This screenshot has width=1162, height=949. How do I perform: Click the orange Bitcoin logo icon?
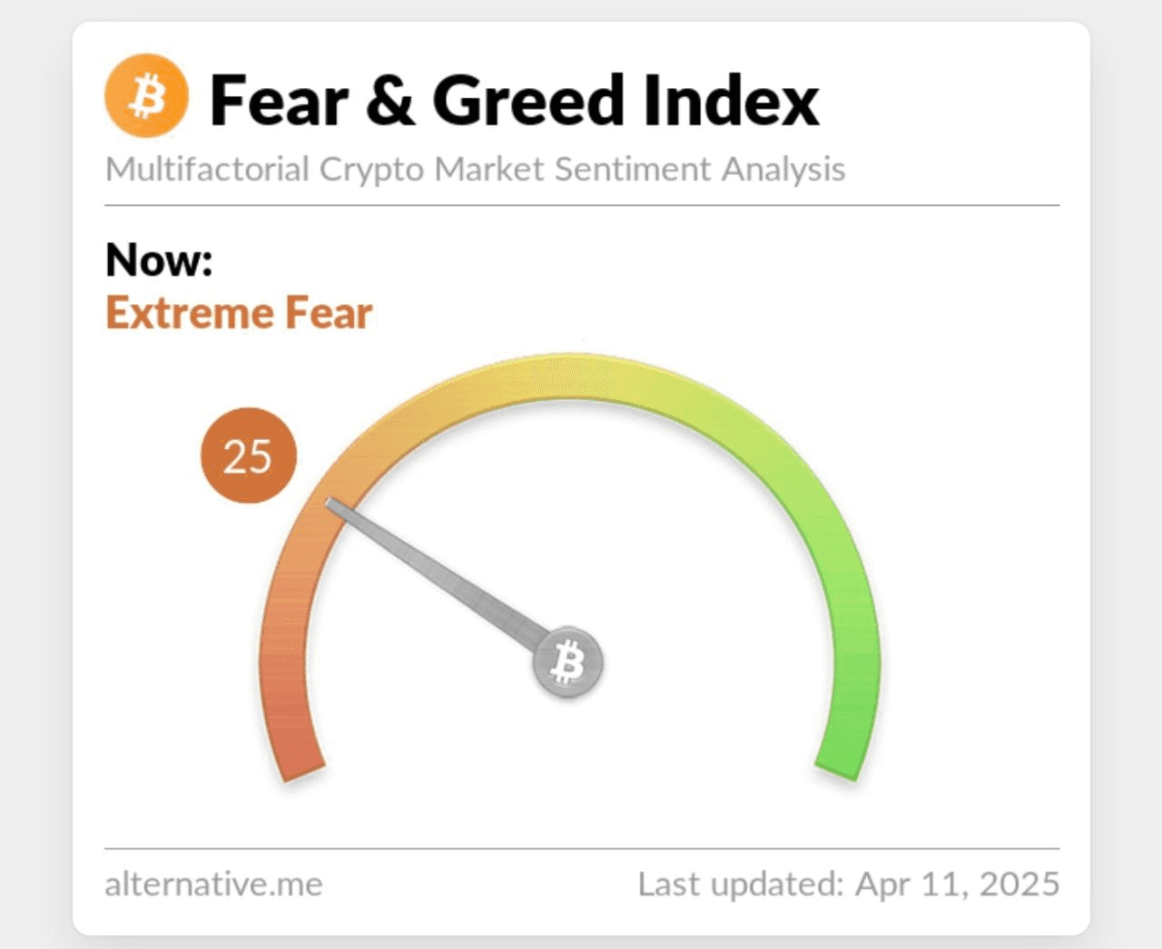pyautogui.click(x=146, y=95)
